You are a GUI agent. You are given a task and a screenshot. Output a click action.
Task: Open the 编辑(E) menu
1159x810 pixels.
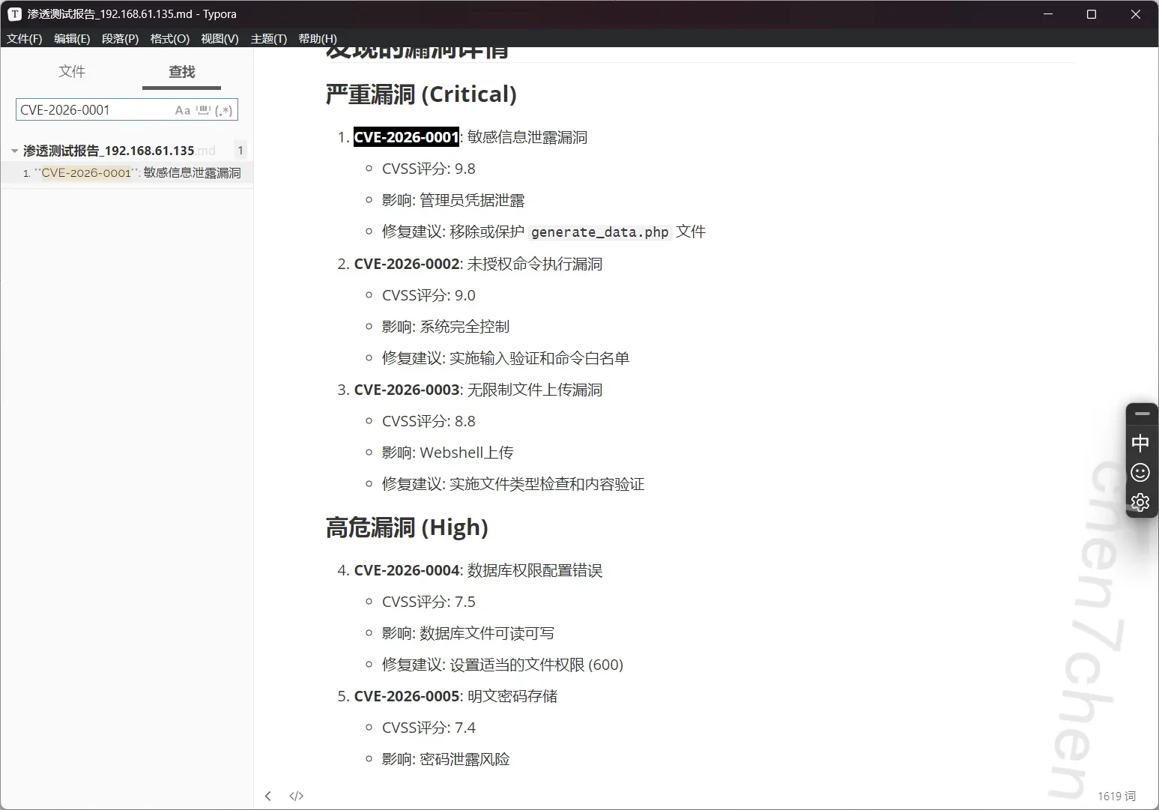tap(72, 38)
